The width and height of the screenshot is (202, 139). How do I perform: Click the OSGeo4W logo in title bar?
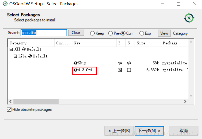coord(5,4)
